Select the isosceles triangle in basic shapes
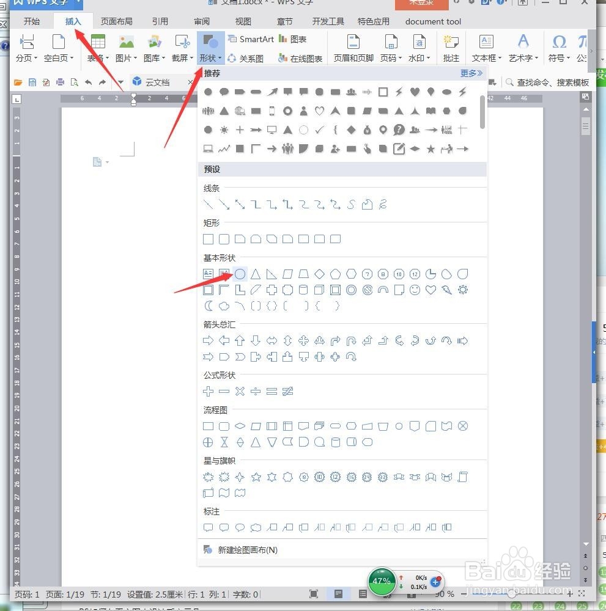The image size is (606, 611). click(x=256, y=274)
